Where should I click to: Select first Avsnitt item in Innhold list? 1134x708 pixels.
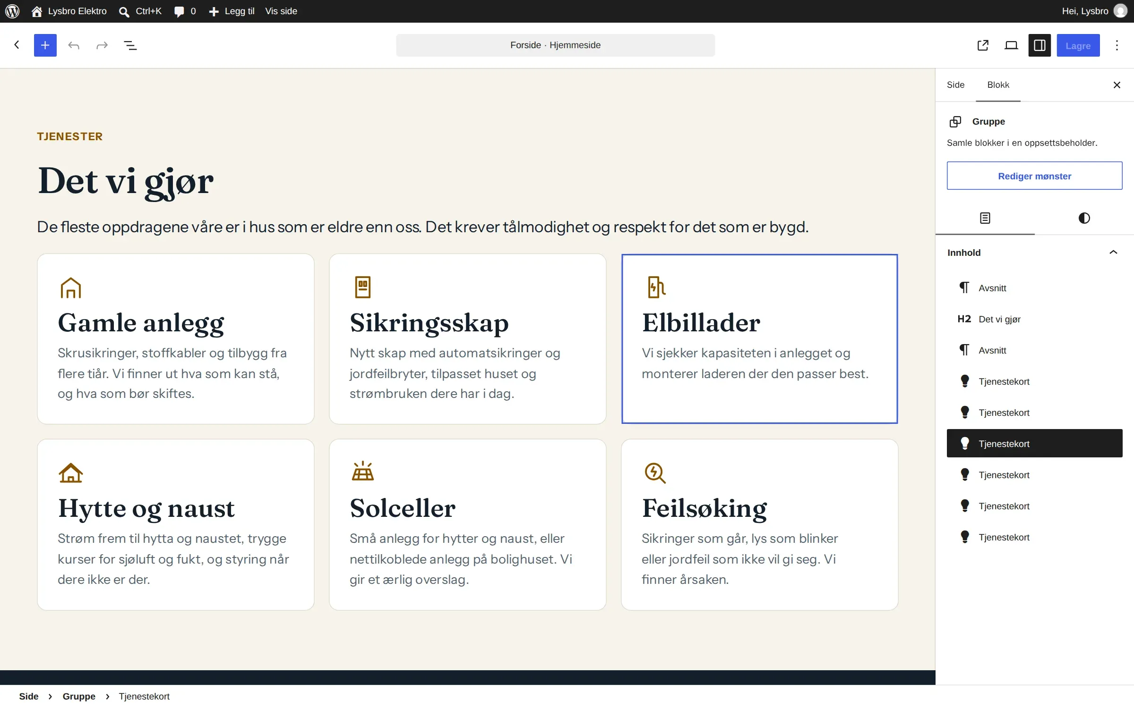[x=1034, y=288]
